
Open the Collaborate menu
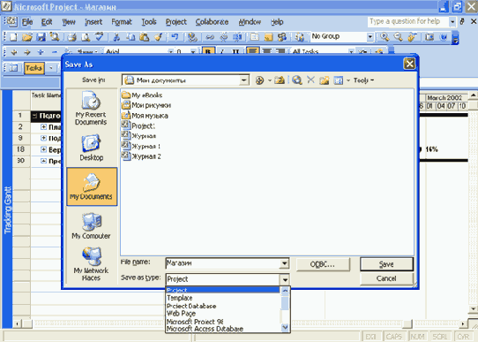(212, 22)
